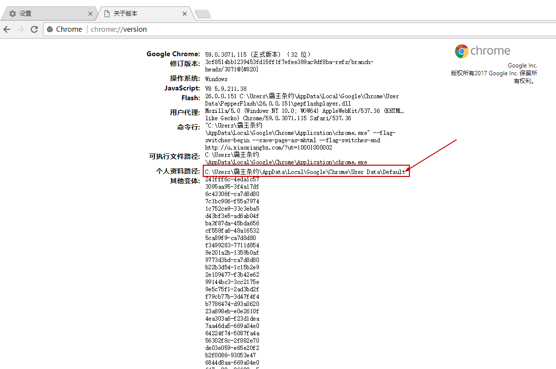Click the 操作系统 value Windows
The image size is (556, 369).
point(216,79)
